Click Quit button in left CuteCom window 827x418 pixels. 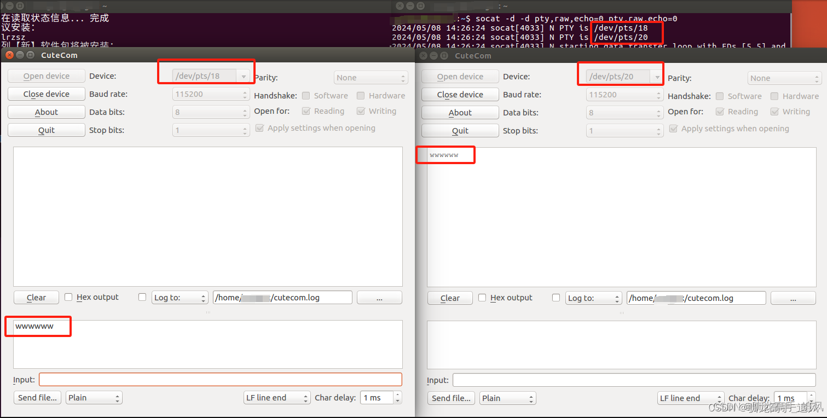(47, 130)
